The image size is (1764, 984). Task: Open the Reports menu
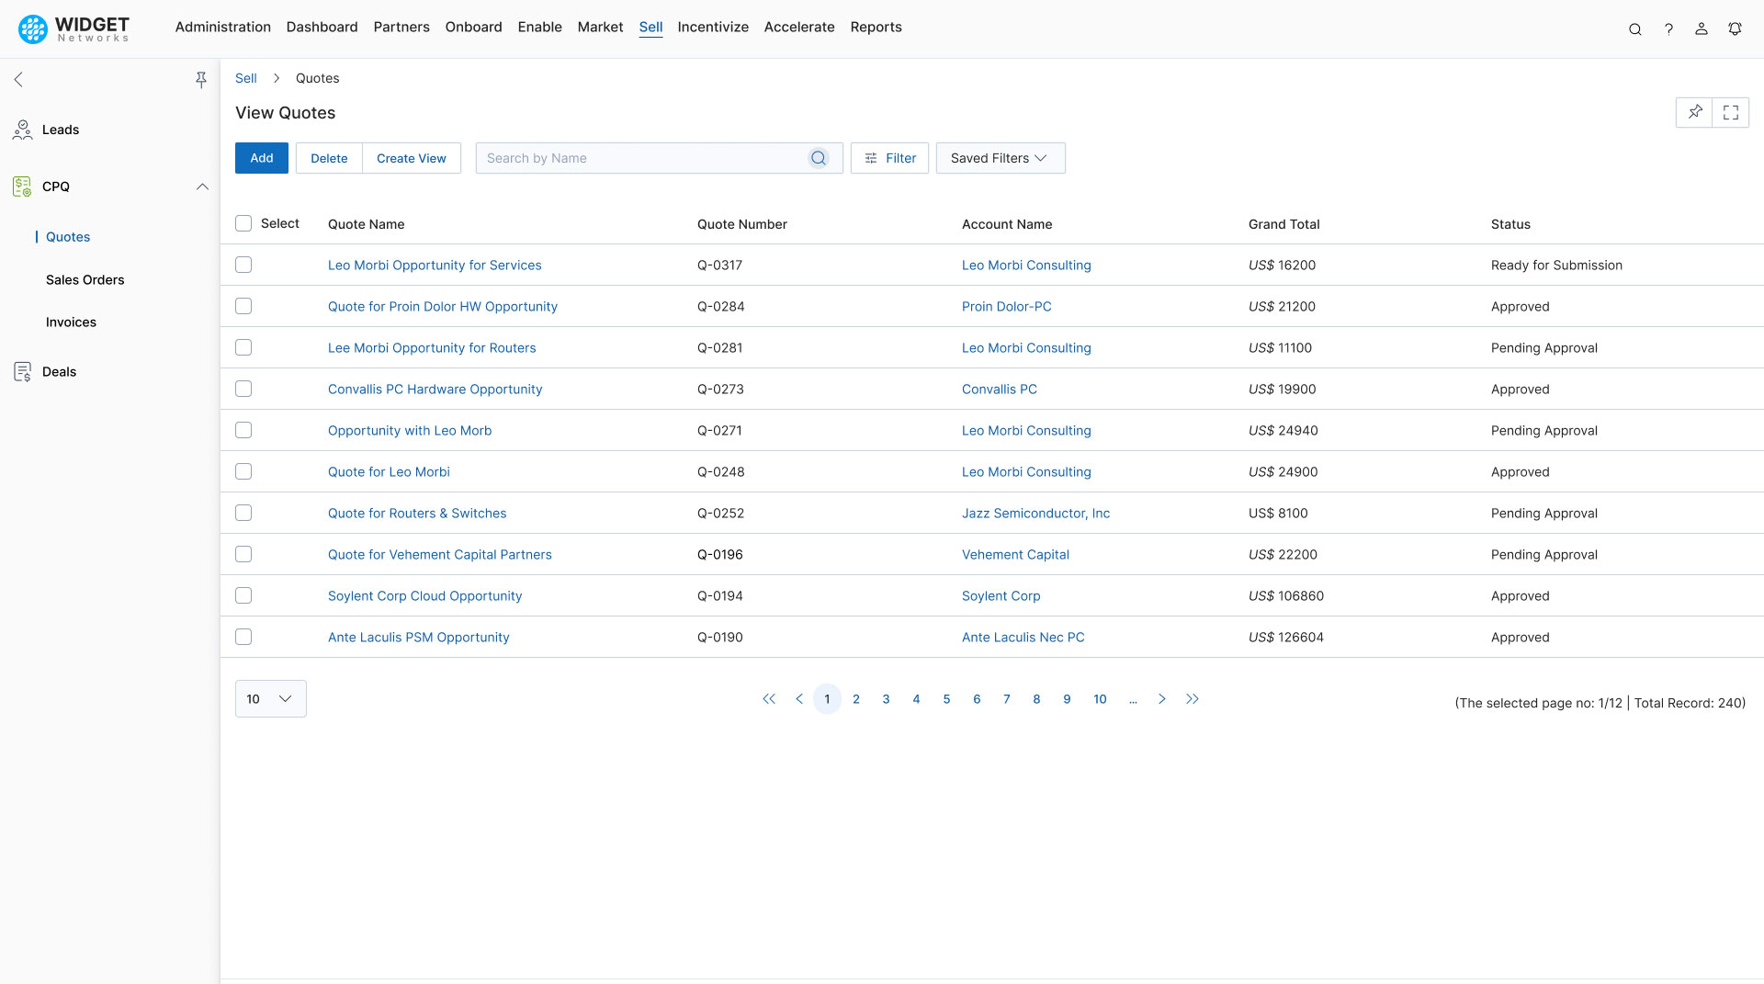876,27
